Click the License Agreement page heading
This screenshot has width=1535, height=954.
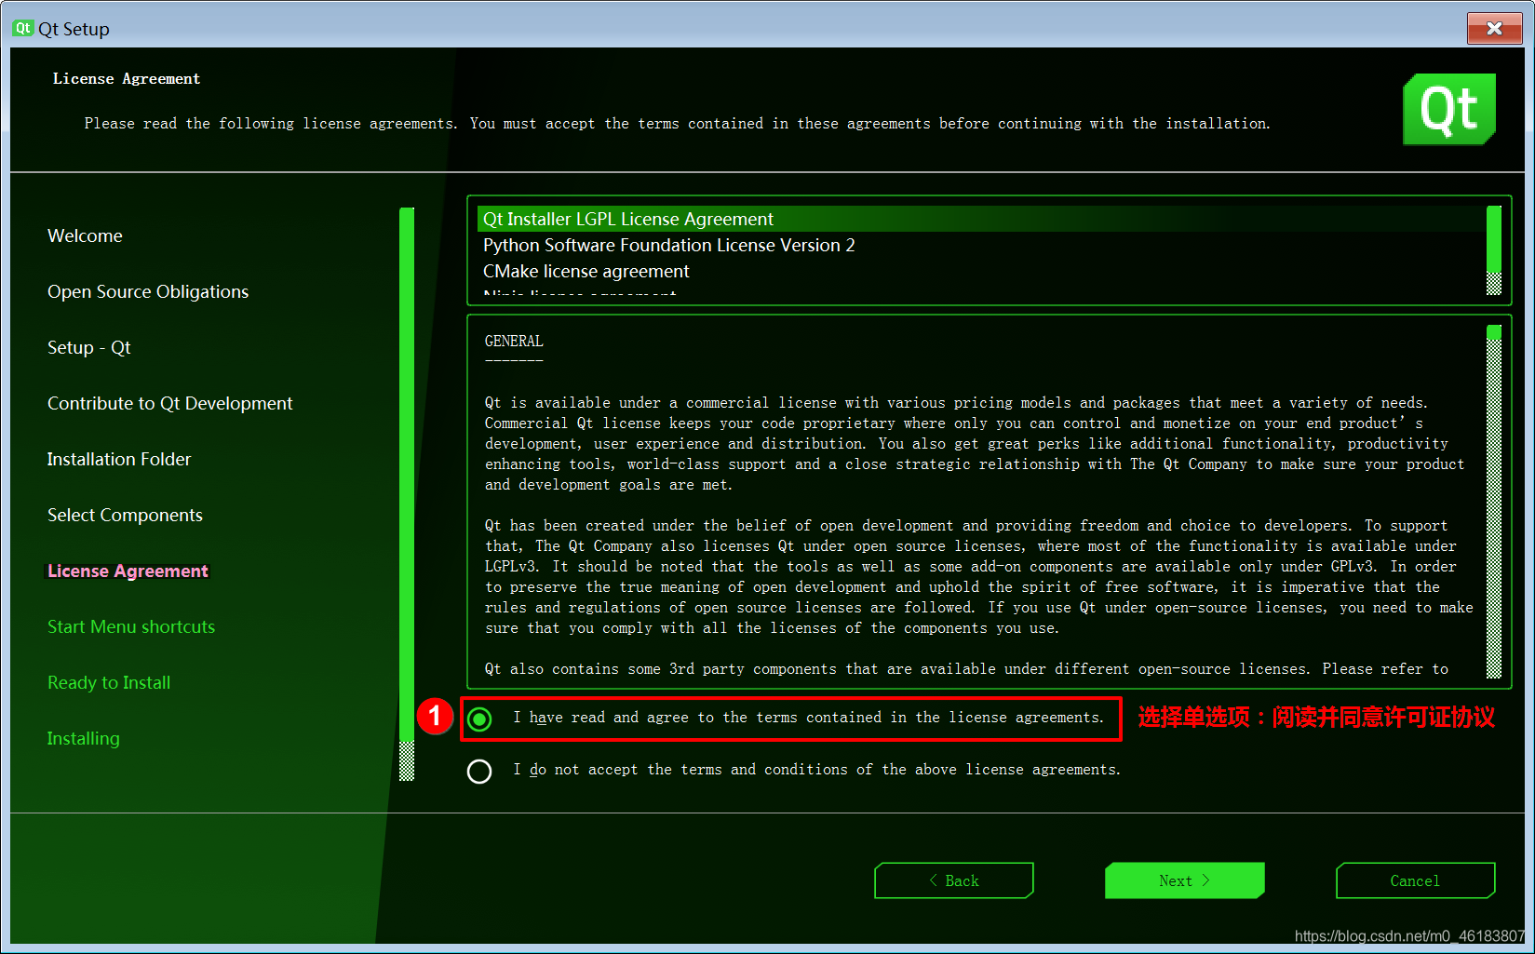coord(127,79)
